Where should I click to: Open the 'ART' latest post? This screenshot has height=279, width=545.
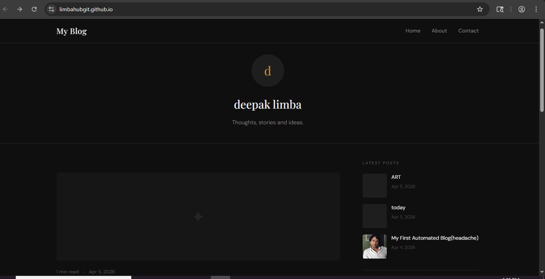396,177
